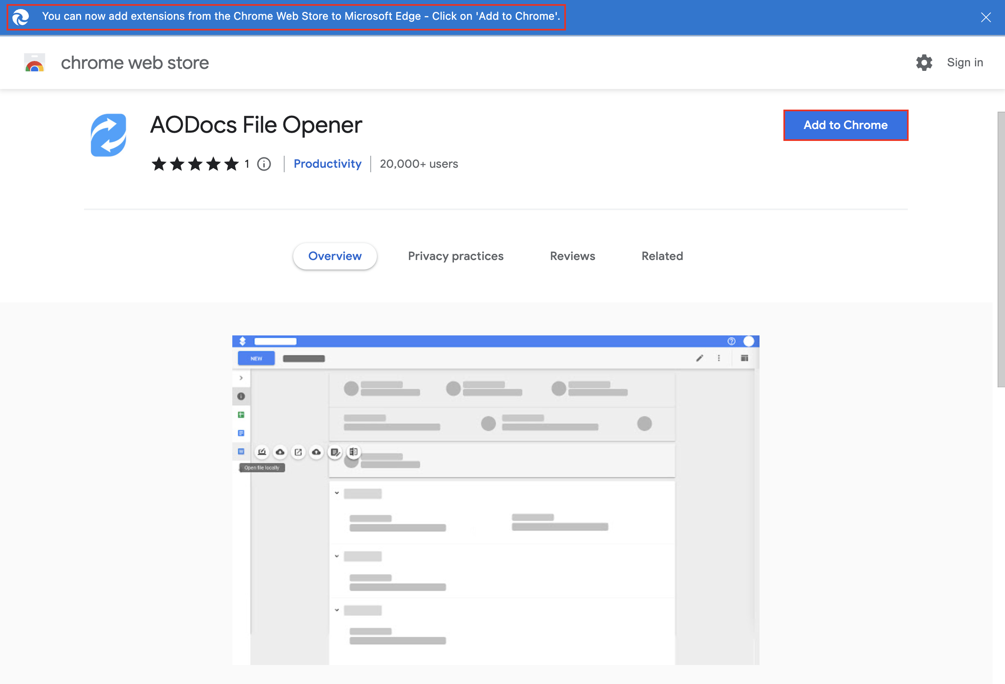
Task: Click the Microsoft Edge logo in banner
Action: tap(20, 17)
